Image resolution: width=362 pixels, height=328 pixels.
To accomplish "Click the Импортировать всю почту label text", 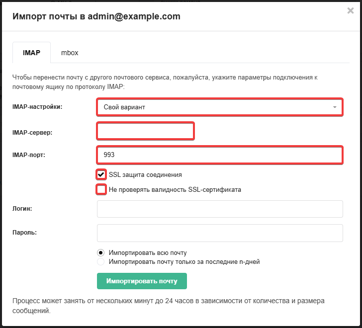I will point(148,253).
